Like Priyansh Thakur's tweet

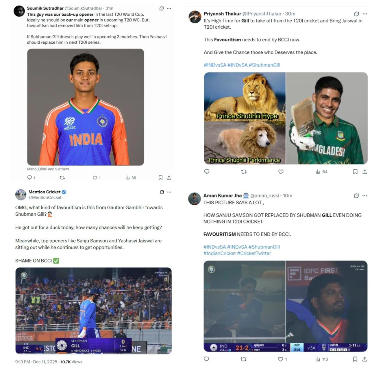coord(281,172)
